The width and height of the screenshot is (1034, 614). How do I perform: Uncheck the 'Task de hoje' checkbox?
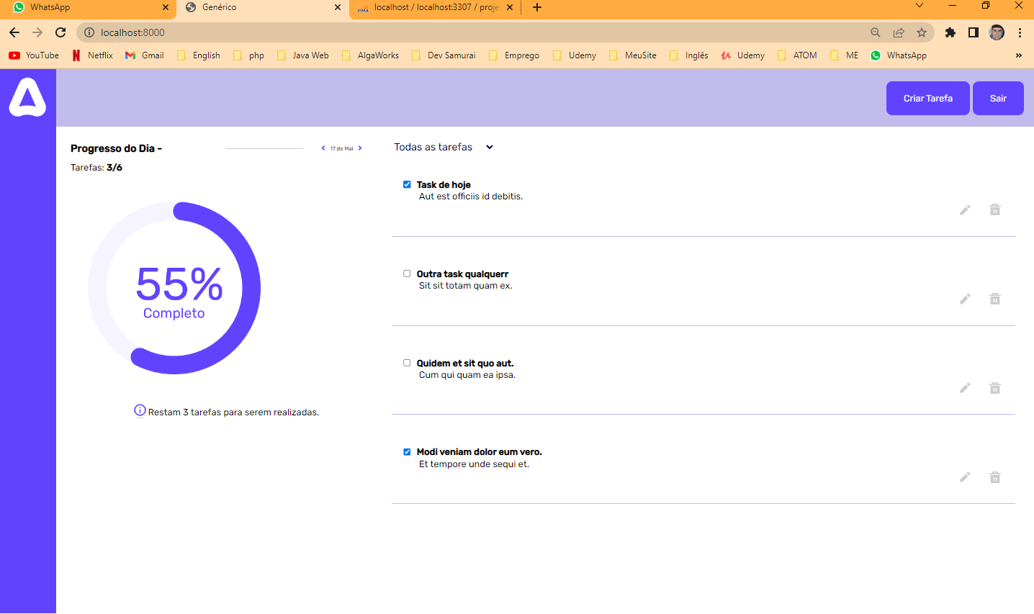pos(407,184)
